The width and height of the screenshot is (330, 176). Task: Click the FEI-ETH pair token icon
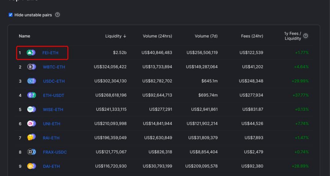(x=31, y=53)
